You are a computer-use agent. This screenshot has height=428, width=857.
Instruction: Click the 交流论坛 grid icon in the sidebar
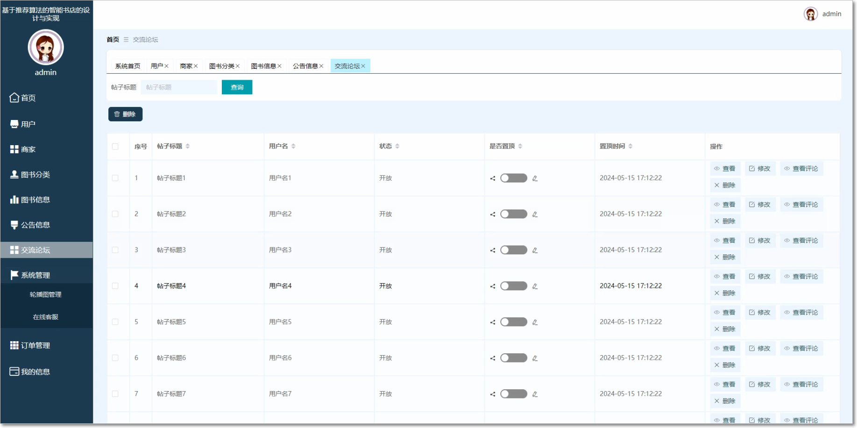click(14, 250)
